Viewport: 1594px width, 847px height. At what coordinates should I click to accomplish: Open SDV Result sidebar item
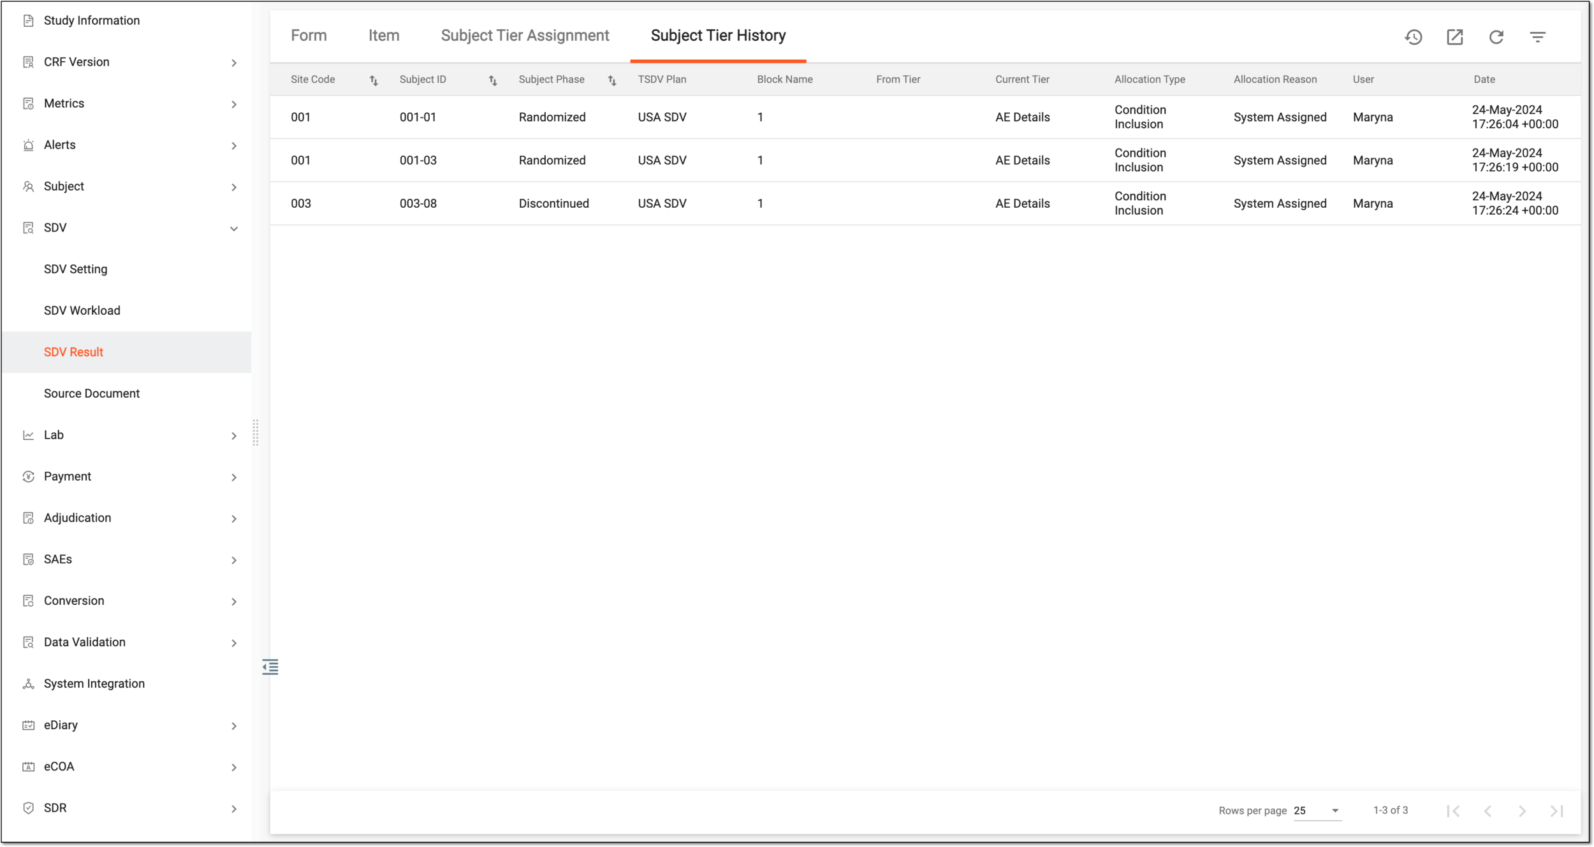click(x=126, y=352)
